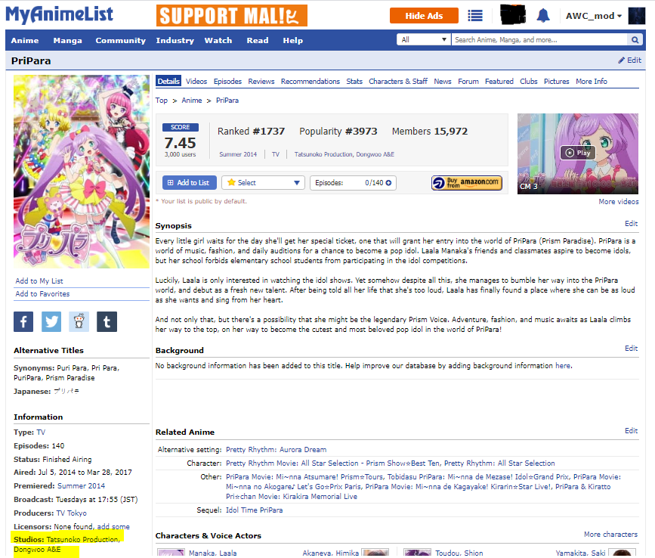Image resolution: width=655 pixels, height=558 pixels.
Task: Click the Top breadcrumb link
Action: pos(161,101)
